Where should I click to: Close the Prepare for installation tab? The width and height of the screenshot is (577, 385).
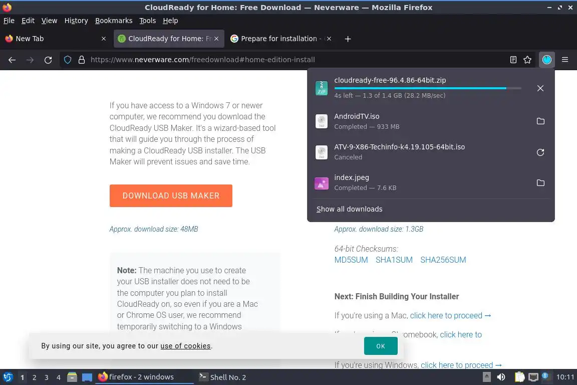coord(329,39)
